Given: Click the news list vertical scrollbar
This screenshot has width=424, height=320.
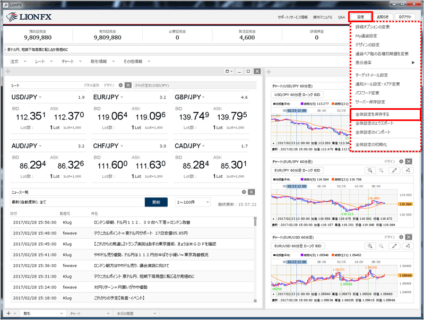Looking at the screenshot, I should (x=255, y=259).
